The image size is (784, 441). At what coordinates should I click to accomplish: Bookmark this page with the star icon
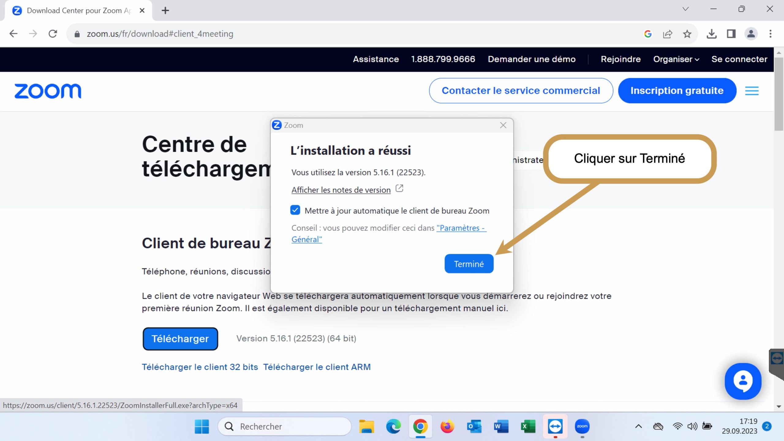pos(687,34)
